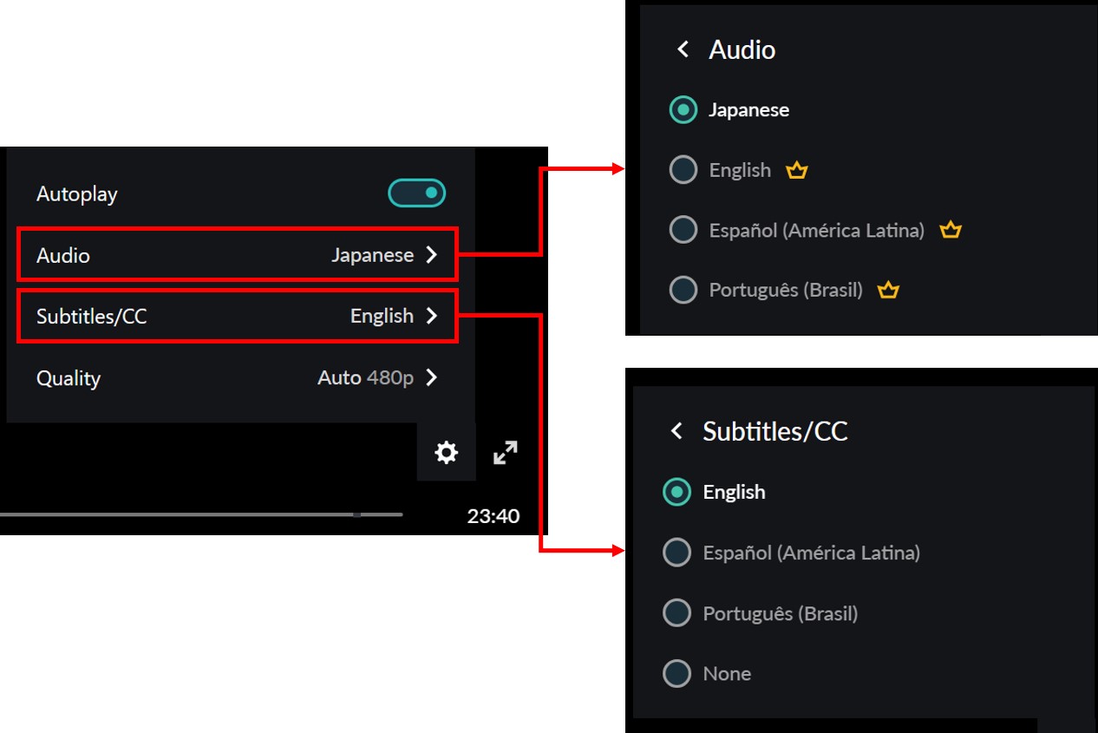Go back using the Audio panel arrow
The width and height of the screenshot is (1098, 733).
[683, 49]
